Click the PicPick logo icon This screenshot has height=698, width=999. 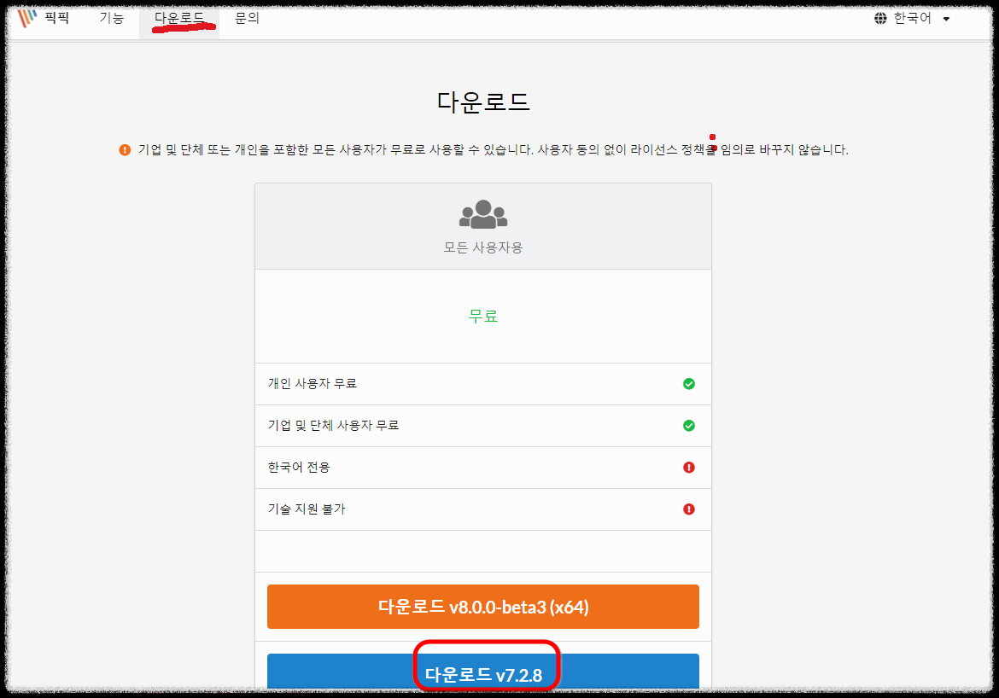pos(25,17)
